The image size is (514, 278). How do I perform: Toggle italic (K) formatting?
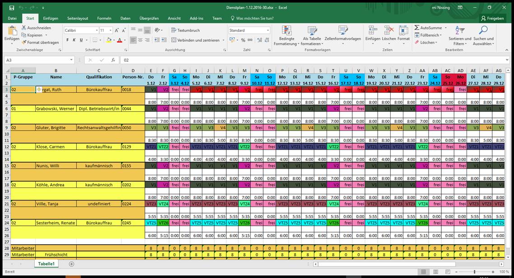74,40
